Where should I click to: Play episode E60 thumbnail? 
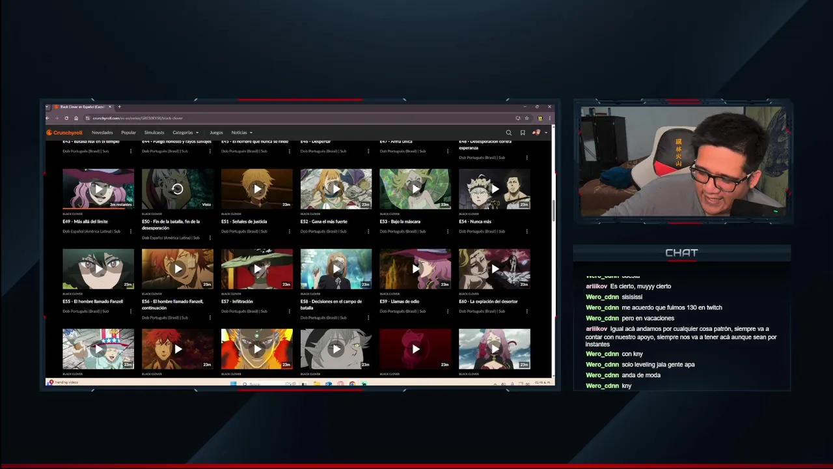click(x=495, y=269)
